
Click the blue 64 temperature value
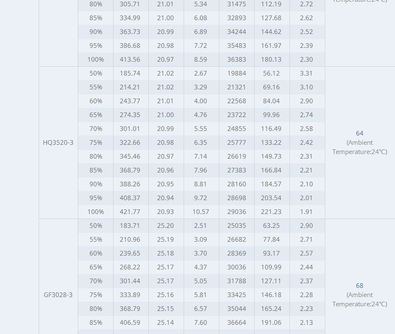pyautogui.click(x=360, y=133)
